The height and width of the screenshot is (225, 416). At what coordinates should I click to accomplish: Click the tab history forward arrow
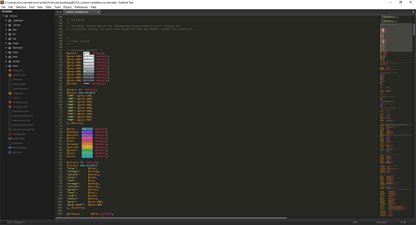pyautogui.click(x=61, y=12)
